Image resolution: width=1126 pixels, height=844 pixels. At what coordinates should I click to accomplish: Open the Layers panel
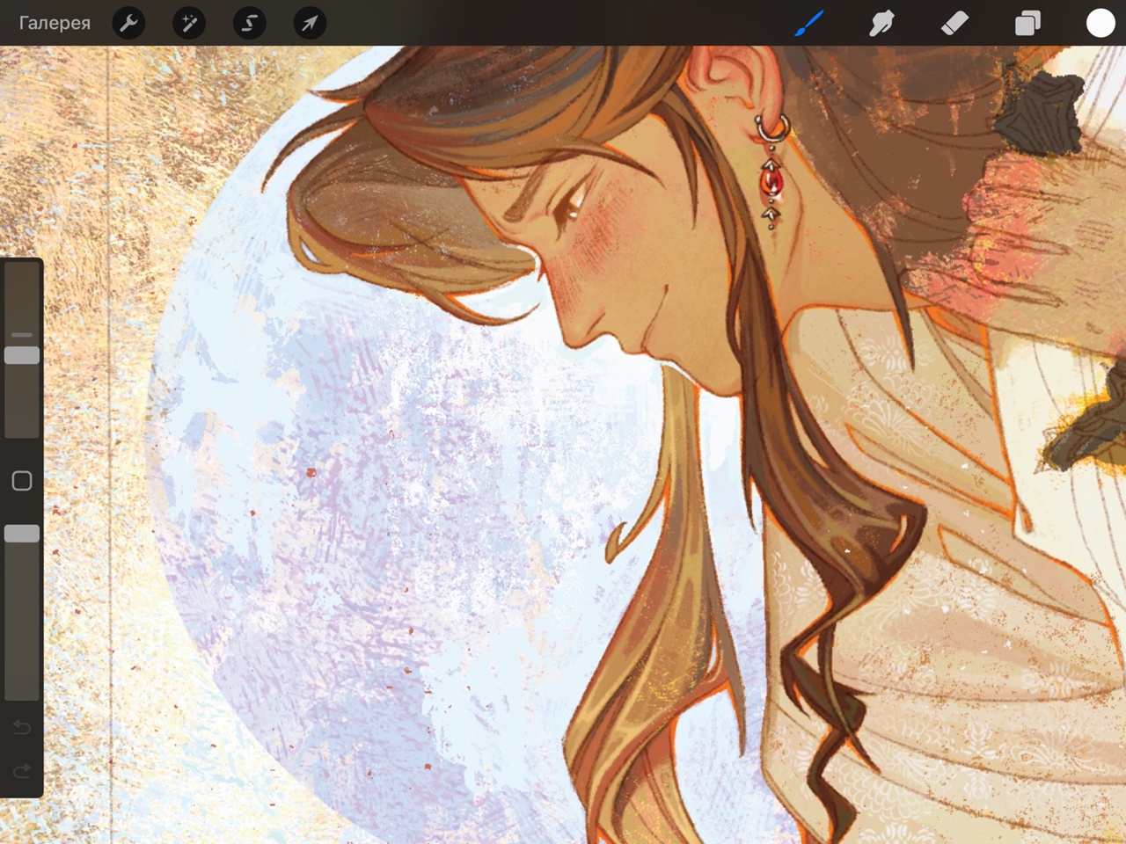pyautogui.click(x=1027, y=23)
